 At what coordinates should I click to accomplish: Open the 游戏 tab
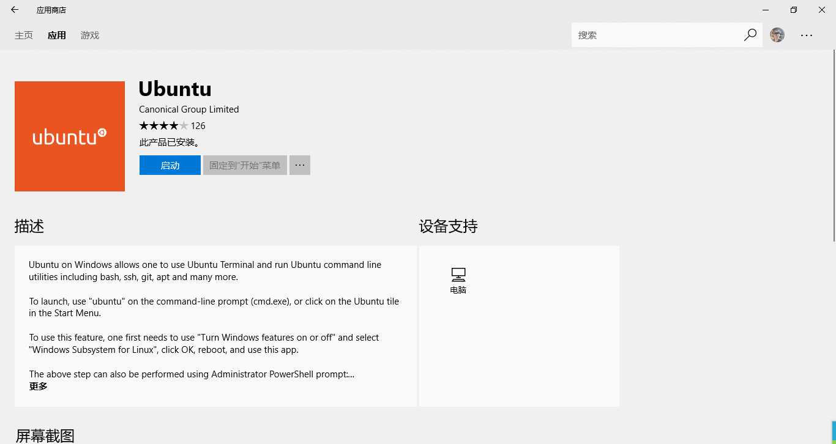[x=90, y=35]
